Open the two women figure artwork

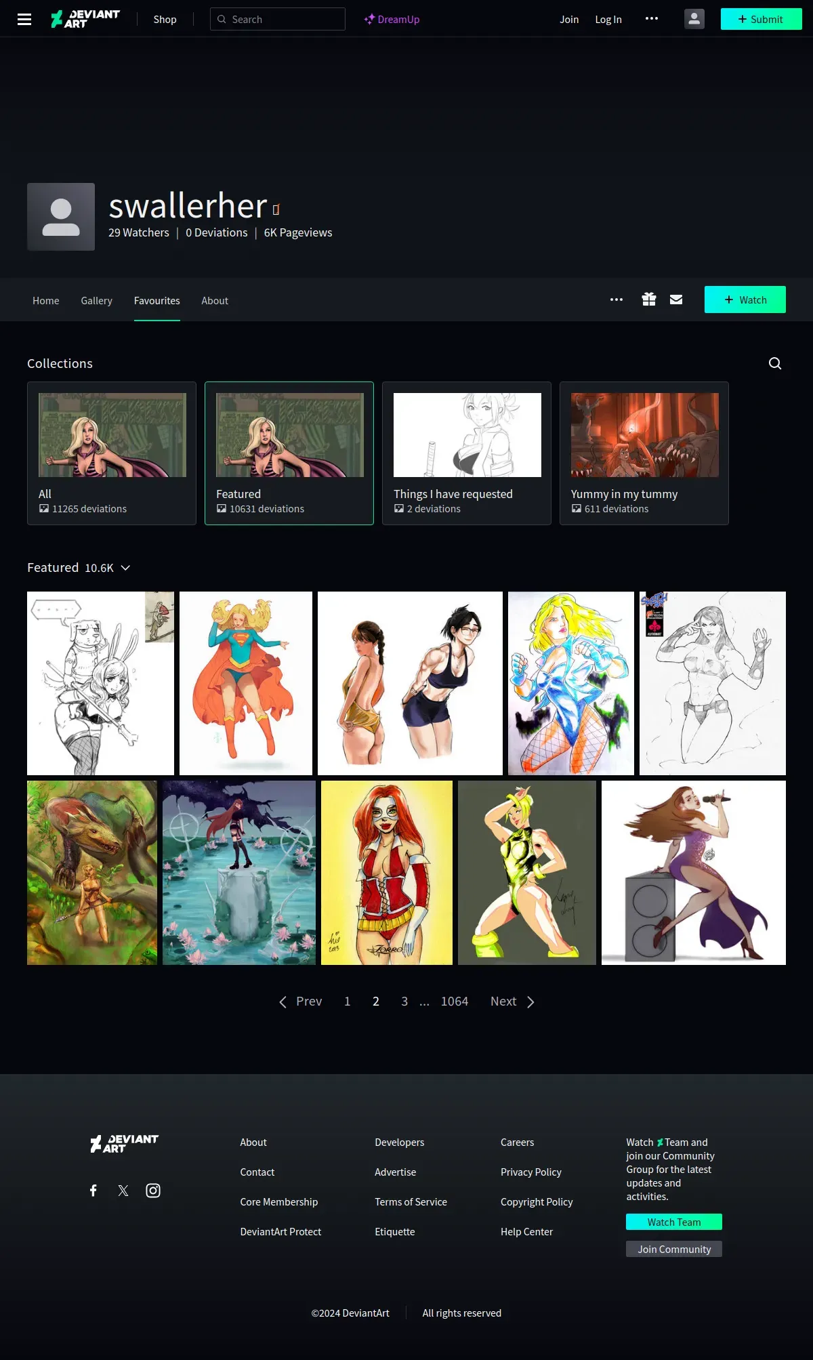(410, 683)
